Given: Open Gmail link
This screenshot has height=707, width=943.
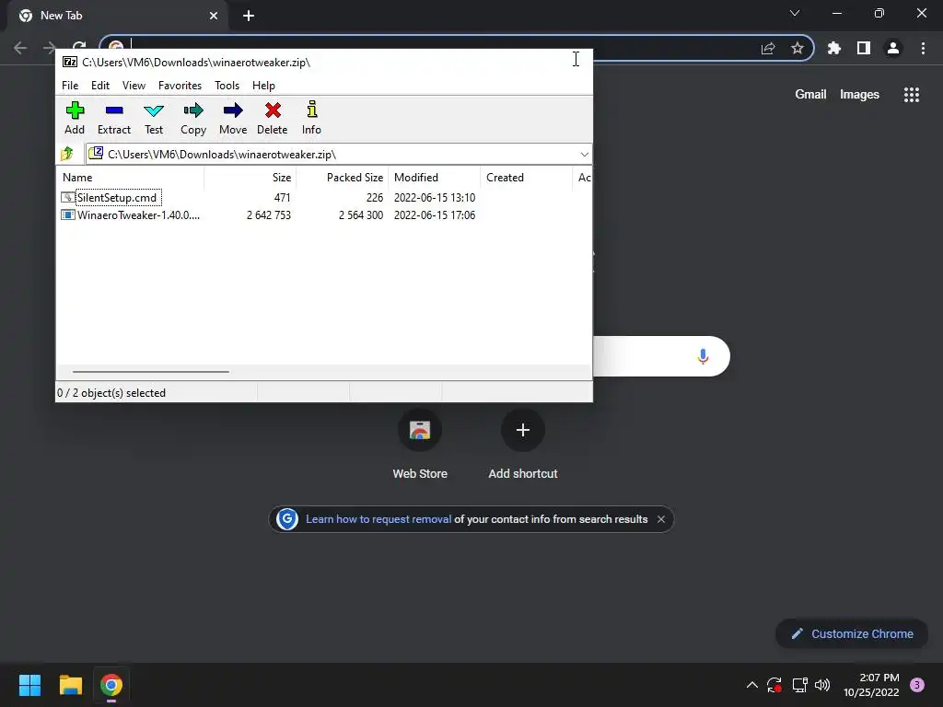Looking at the screenshot, I should (x=810, y=95).
